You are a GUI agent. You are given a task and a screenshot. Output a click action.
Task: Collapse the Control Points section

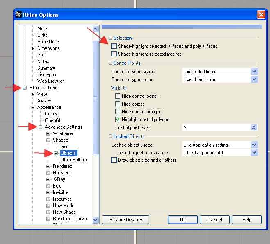[110, 63]
